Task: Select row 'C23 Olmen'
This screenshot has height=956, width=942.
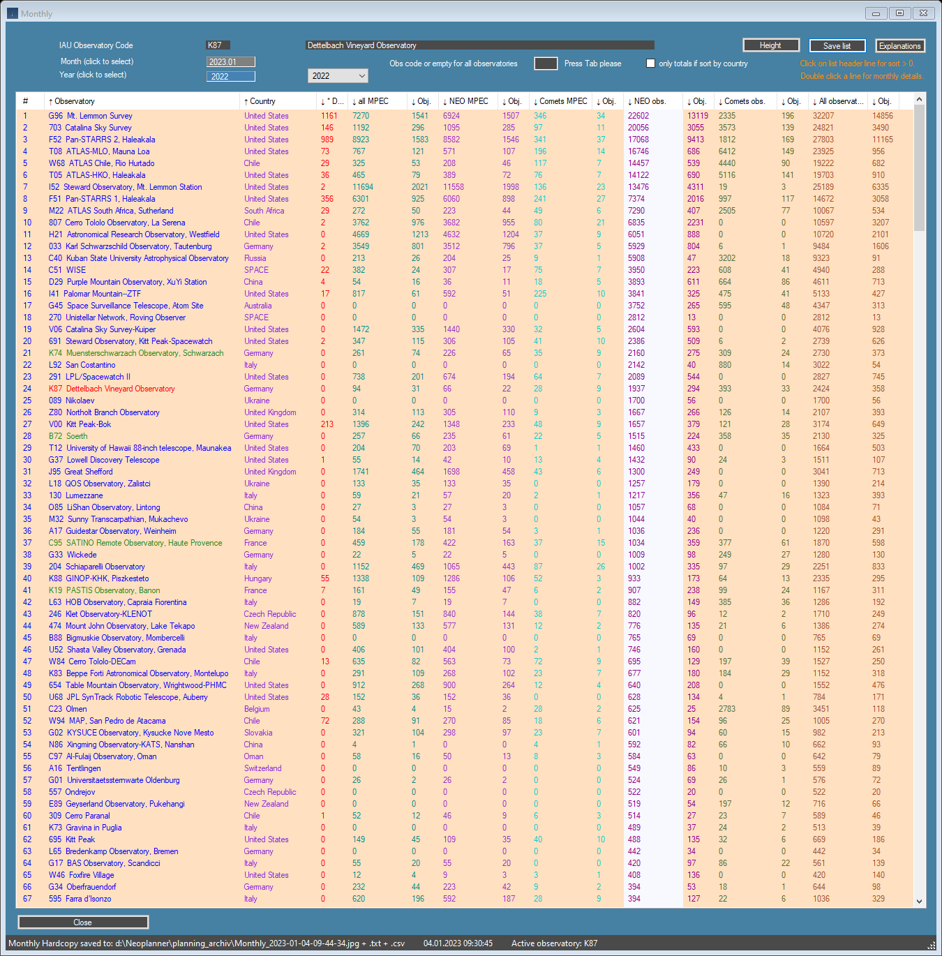Action: click(x=464, y=709)
